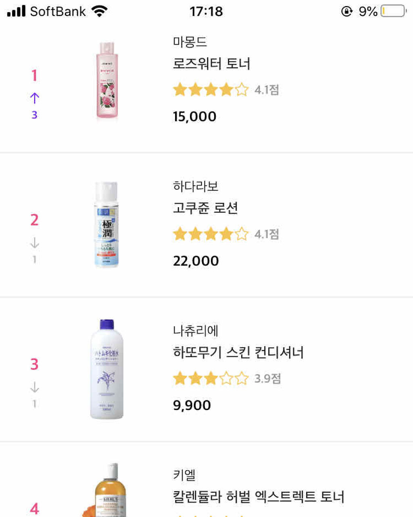Click the purple rank-up arrow icon

click(x=35, y=98)
